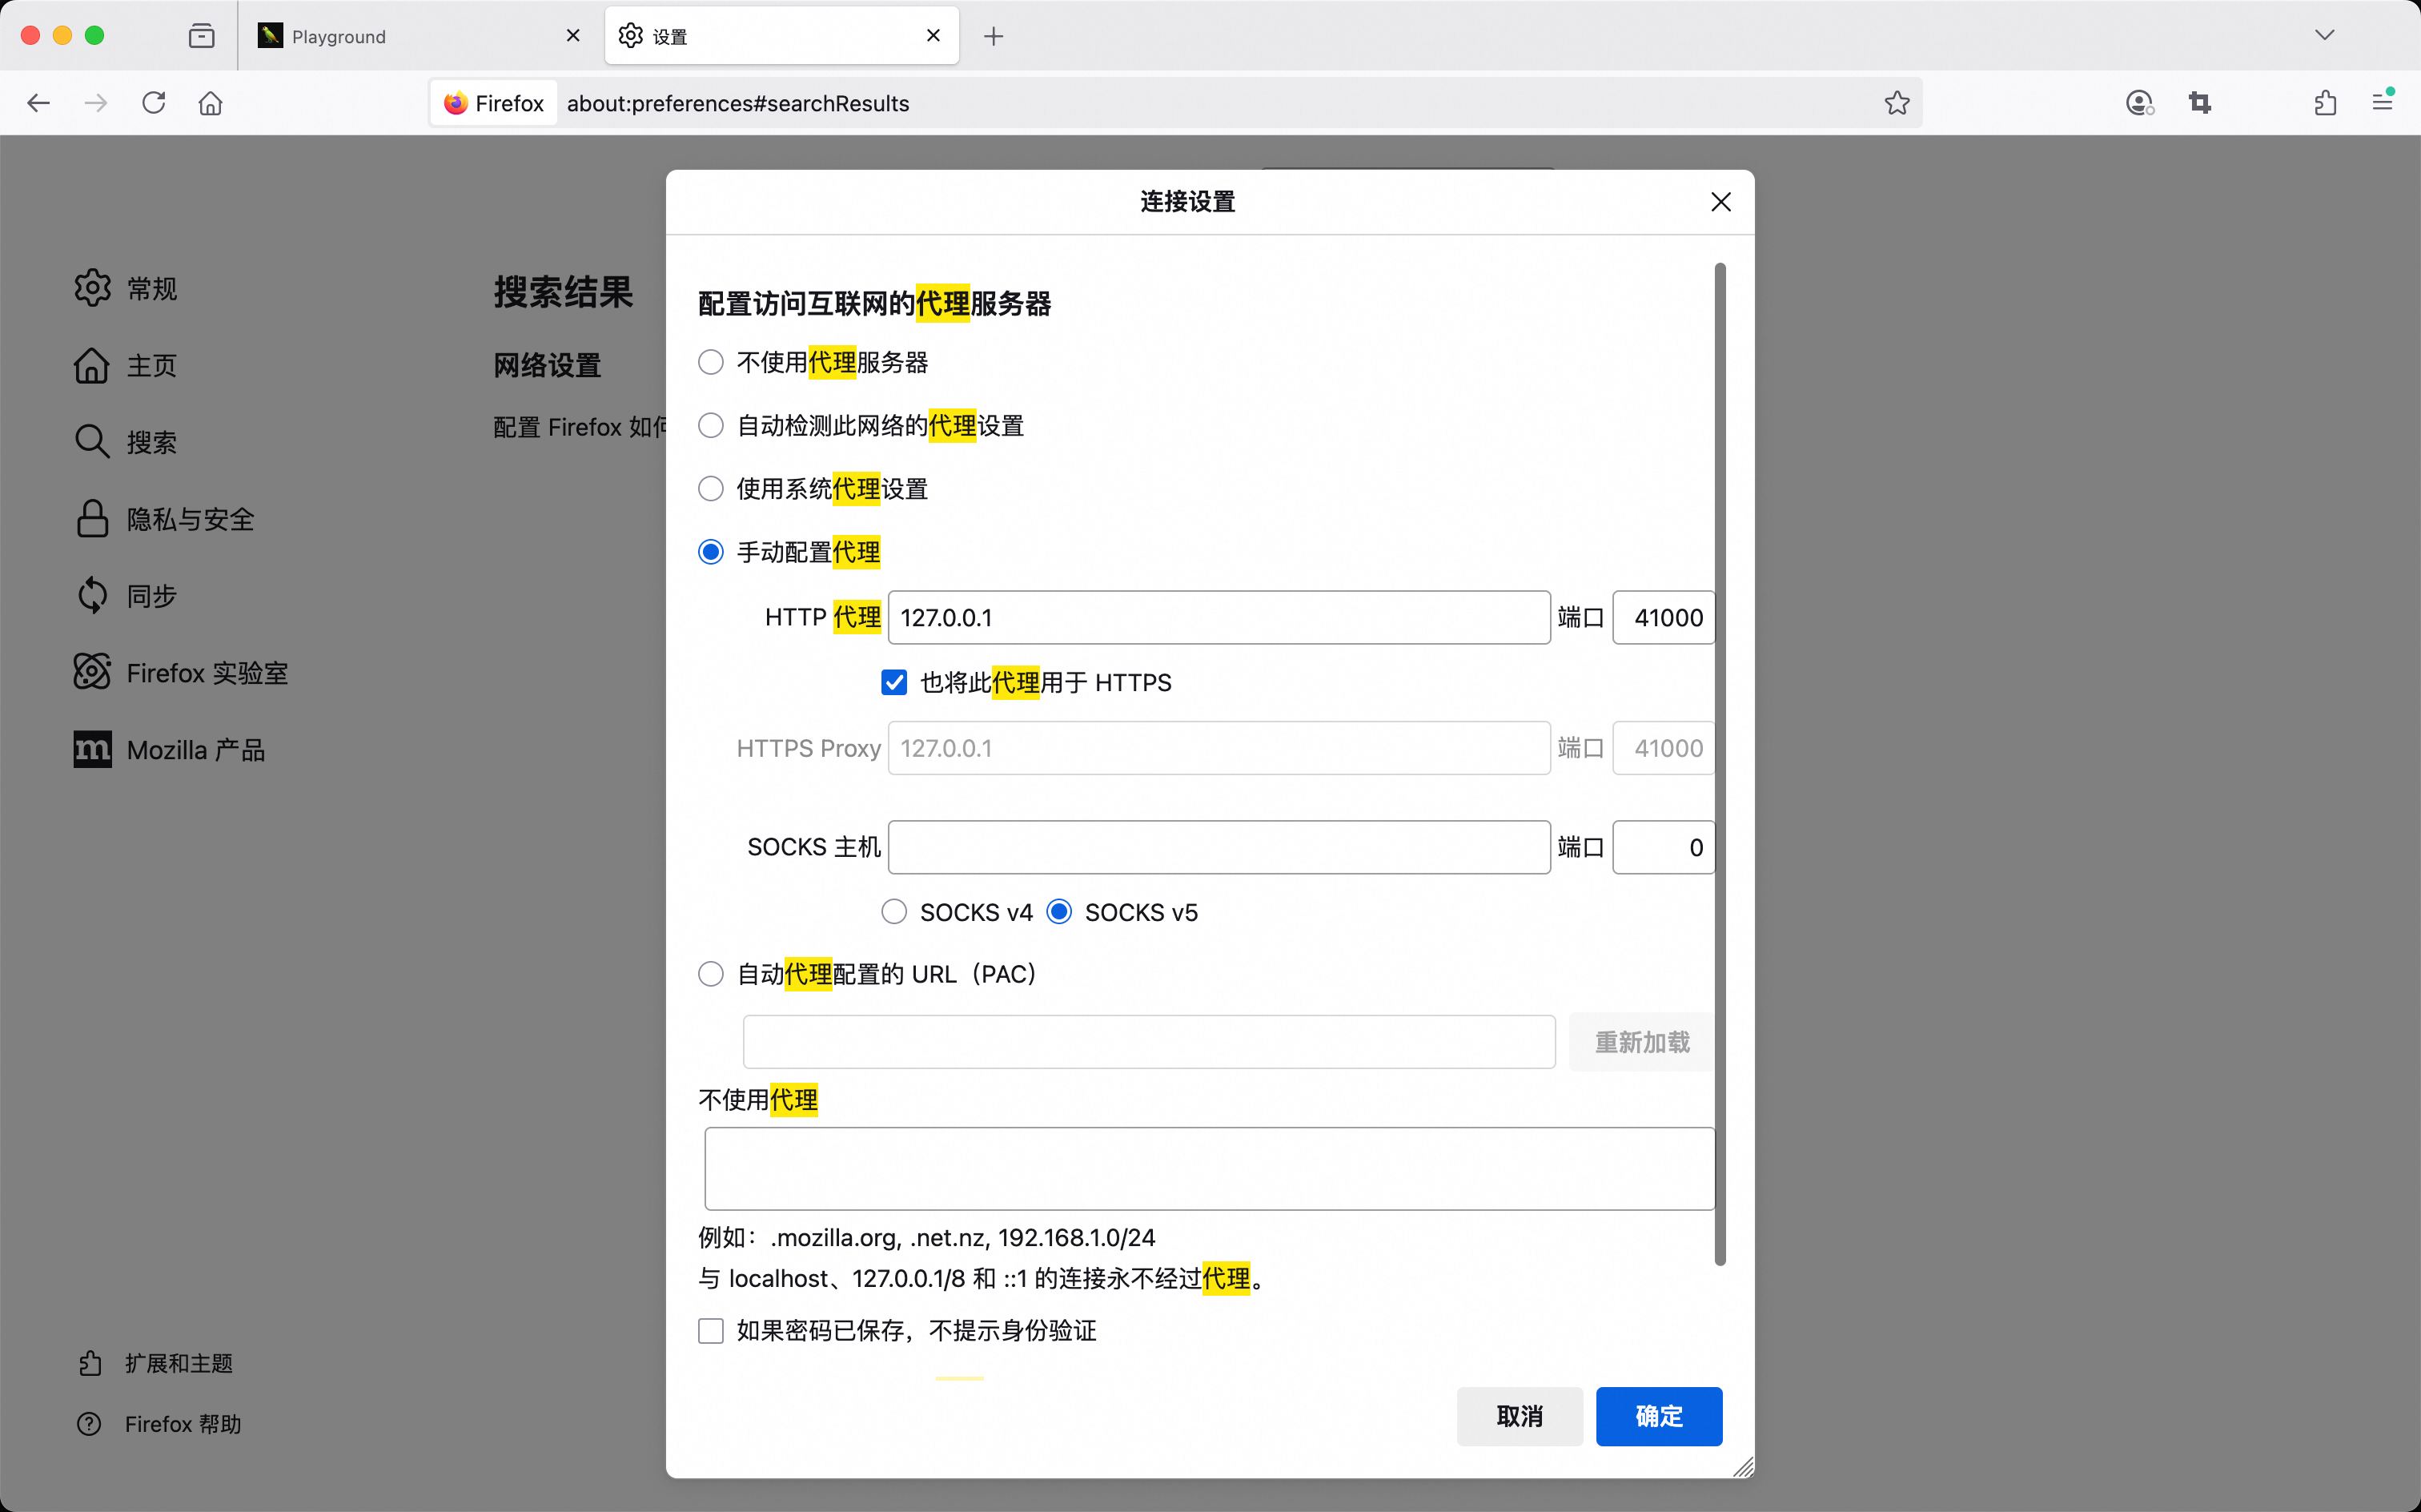Viewport: 2421px width, 1512px height.
Task: Click the 取消 button
Action: point(1519,1416)
